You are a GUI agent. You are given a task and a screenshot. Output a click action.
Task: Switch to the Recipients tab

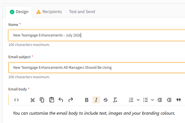(x=49, y=12)
